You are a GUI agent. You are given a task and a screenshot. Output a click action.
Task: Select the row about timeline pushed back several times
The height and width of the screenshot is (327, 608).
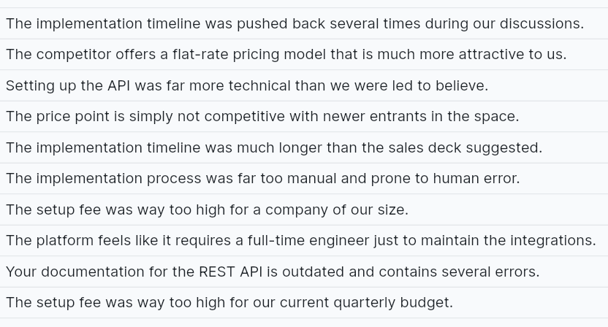[294, 23]
